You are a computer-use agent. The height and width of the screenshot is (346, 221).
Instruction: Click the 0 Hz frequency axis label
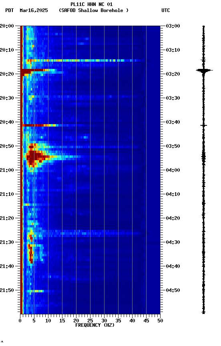pyautogui.click(x=20, y=321)
